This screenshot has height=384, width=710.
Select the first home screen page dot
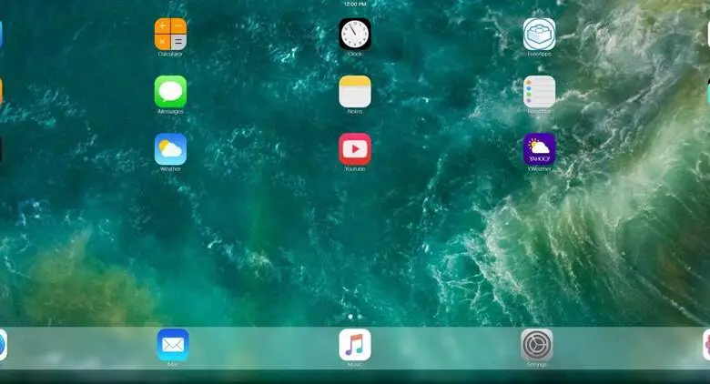350,317
